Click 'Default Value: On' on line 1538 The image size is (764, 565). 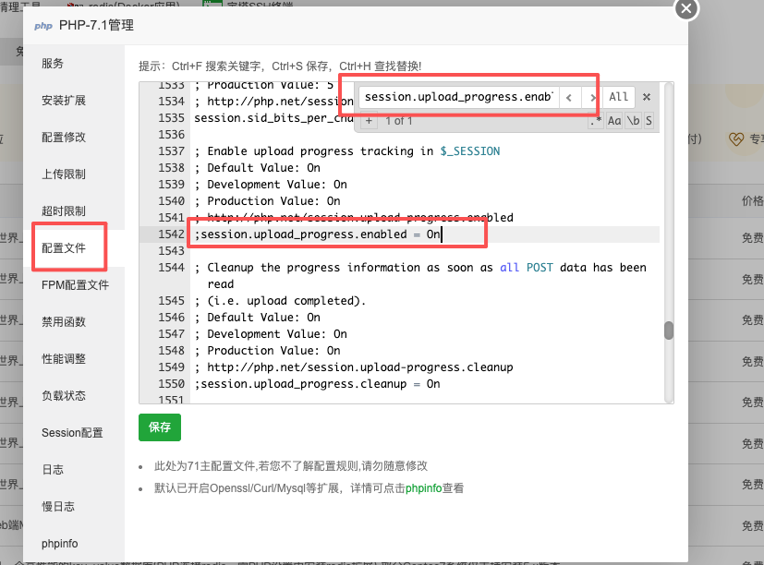point(263,168)
